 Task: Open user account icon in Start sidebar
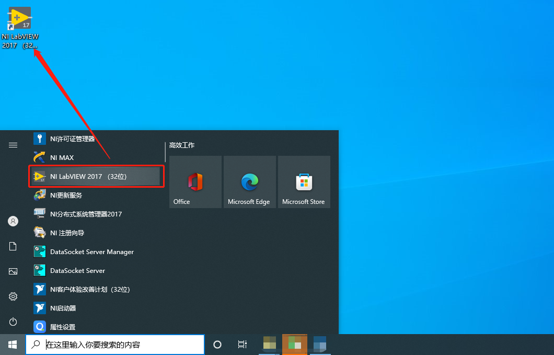[x=13, y=221]
